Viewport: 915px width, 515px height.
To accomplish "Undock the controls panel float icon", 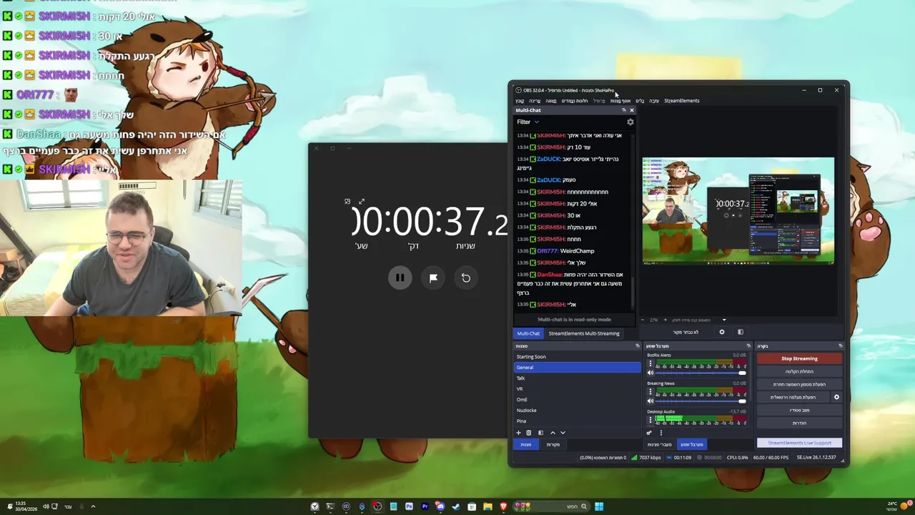I will (x=841, y=346).
